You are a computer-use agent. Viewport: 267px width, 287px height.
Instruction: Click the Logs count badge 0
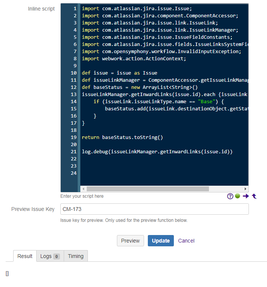[x=57, y=256]
